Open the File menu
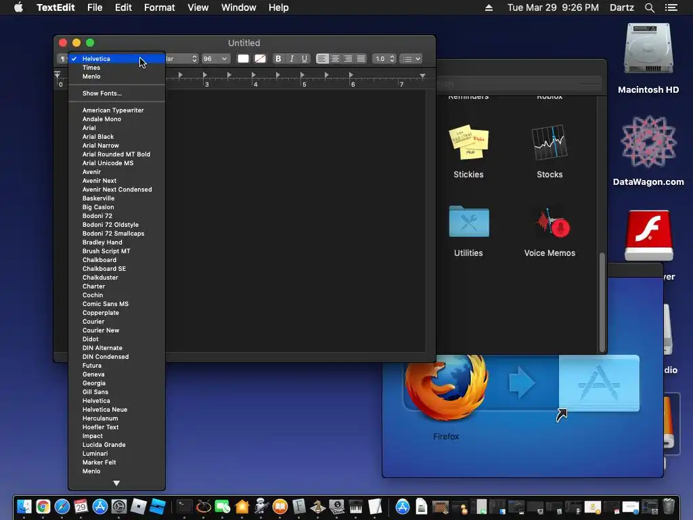 click(95, 7)
